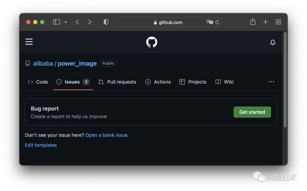The height and width of the screenshot is (191, 307).
Task: Click the Bug report template title
Action: pyautogui.click(x=45, y=108)
